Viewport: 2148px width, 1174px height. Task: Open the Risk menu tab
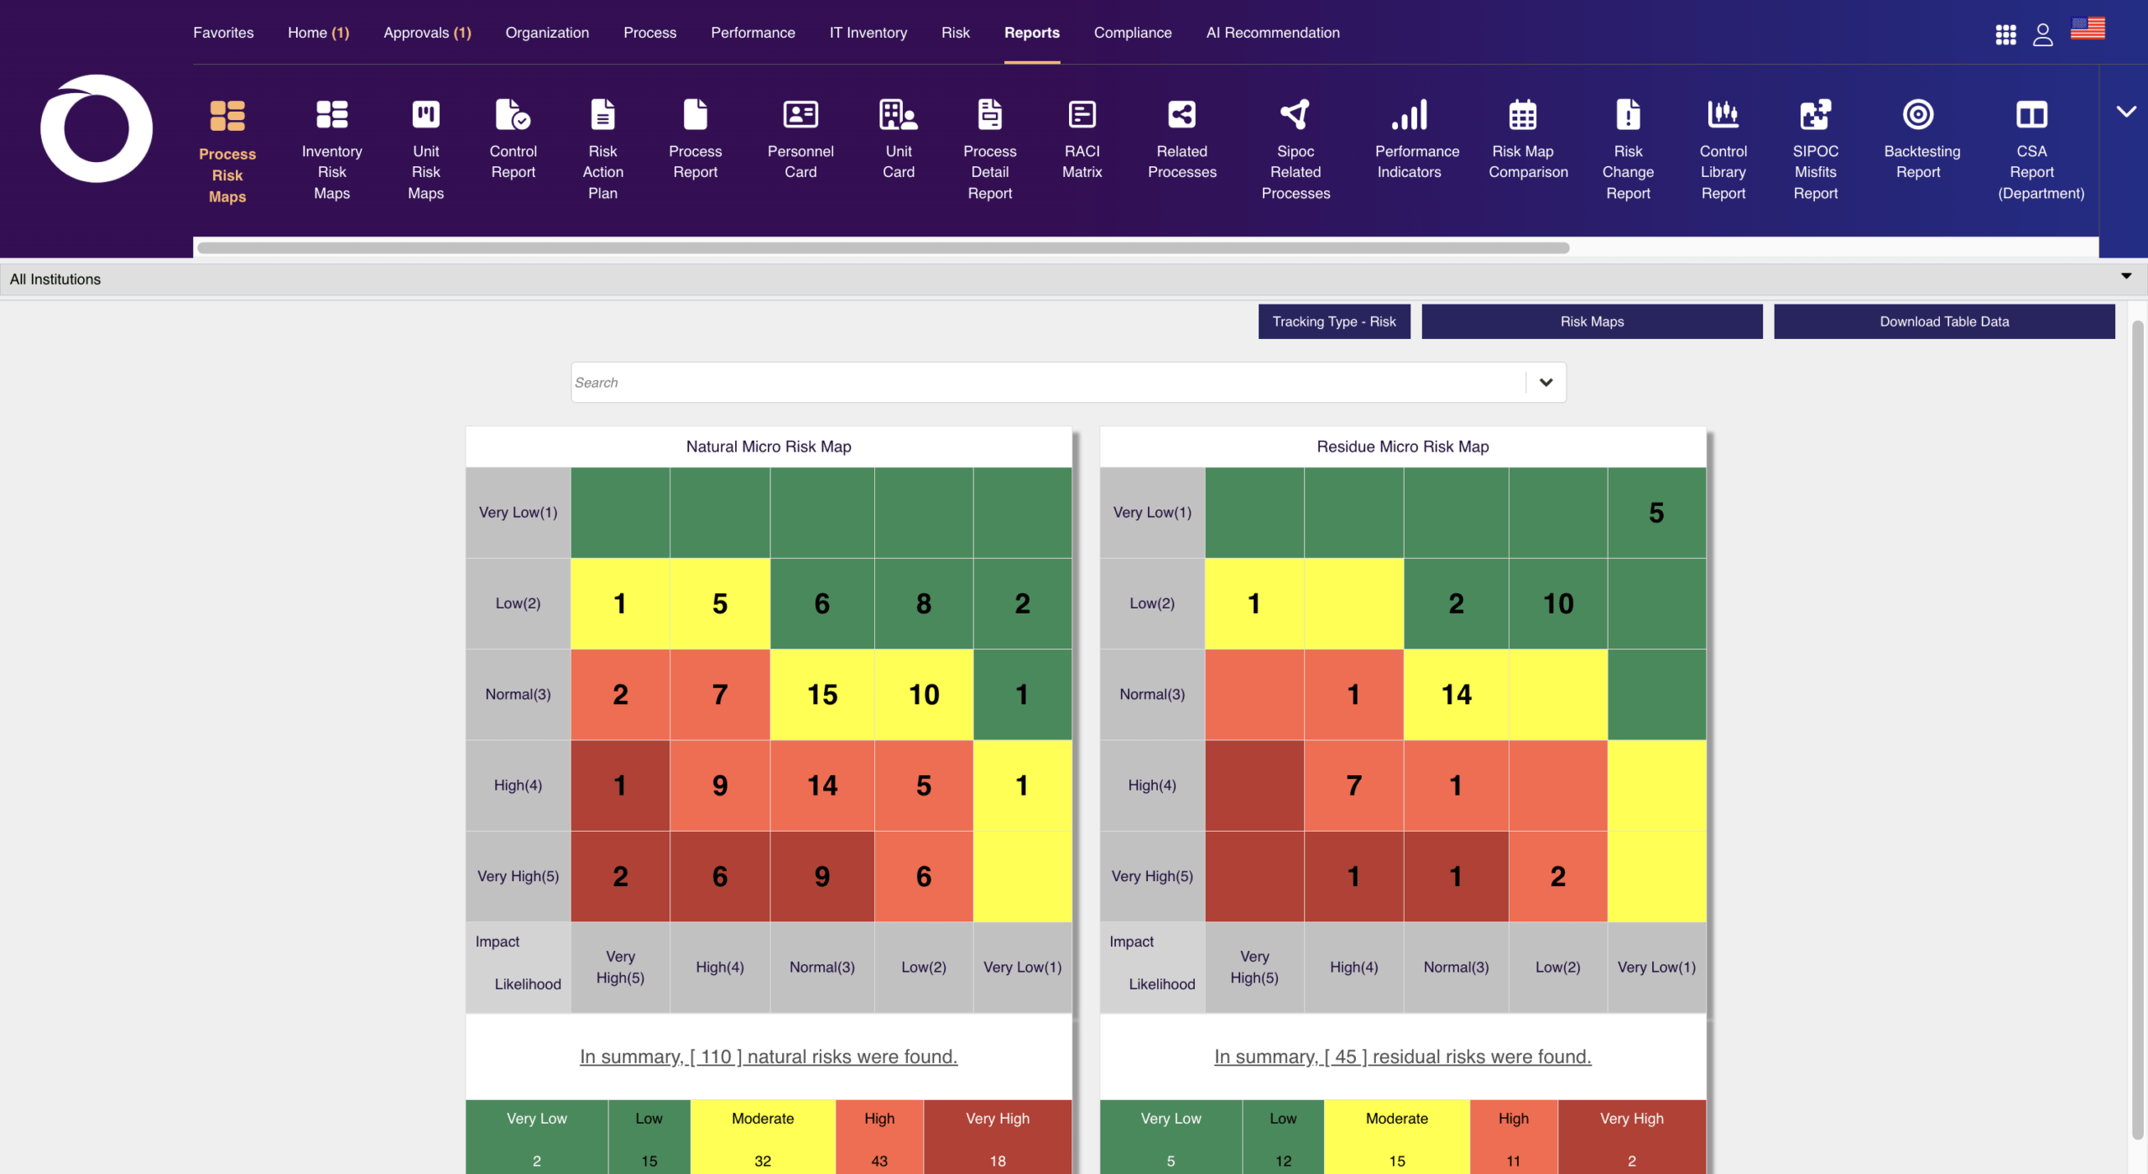point(955,33)
